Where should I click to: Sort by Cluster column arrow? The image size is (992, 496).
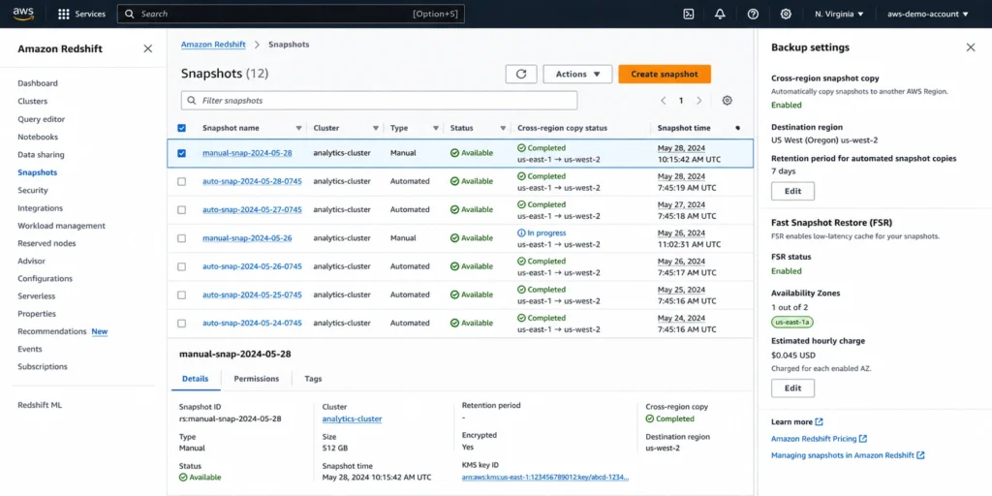pos(376,129)
